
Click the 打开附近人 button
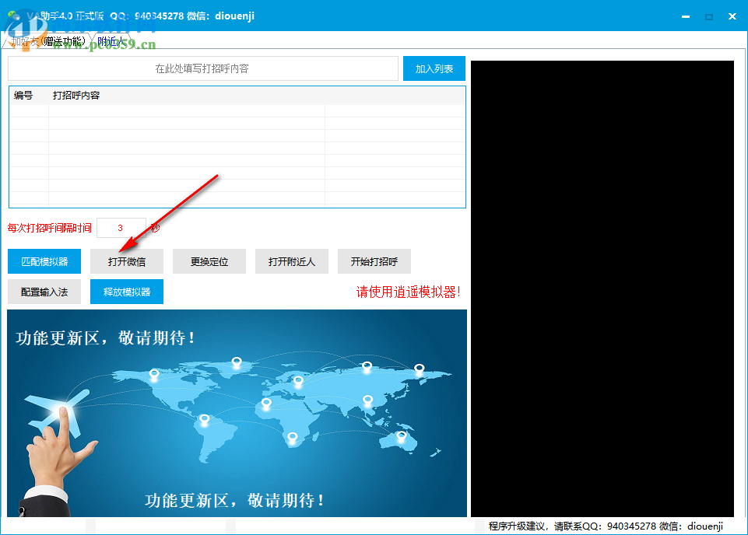tap(291, 261)
